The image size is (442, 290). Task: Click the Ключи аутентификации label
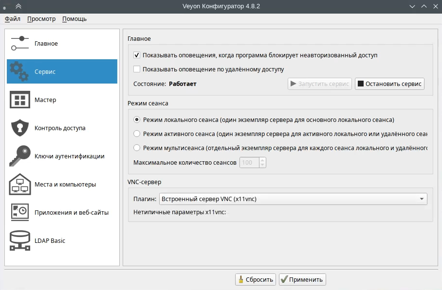coord(70,156)
